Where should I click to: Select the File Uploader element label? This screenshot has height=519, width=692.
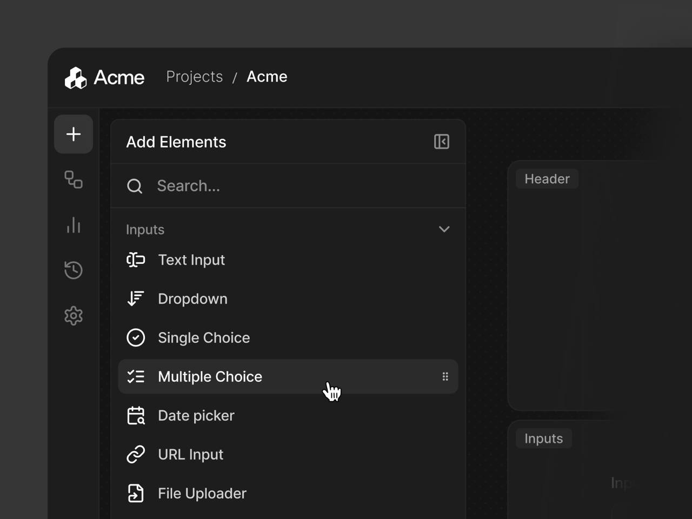202,494
